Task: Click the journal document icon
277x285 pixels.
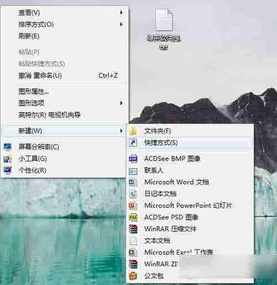Action: [133, 194]
